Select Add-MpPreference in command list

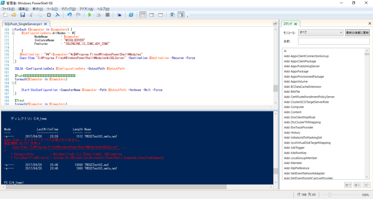click(x=297, y=168)
